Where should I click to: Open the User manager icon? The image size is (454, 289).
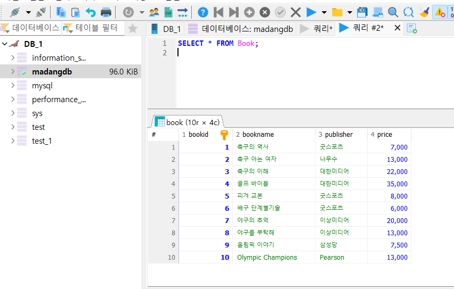[x=154, y=12]
